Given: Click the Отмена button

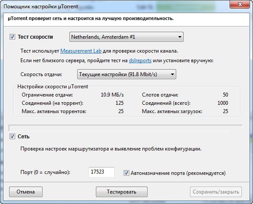Looking at the screenshot, I should 26,192.
